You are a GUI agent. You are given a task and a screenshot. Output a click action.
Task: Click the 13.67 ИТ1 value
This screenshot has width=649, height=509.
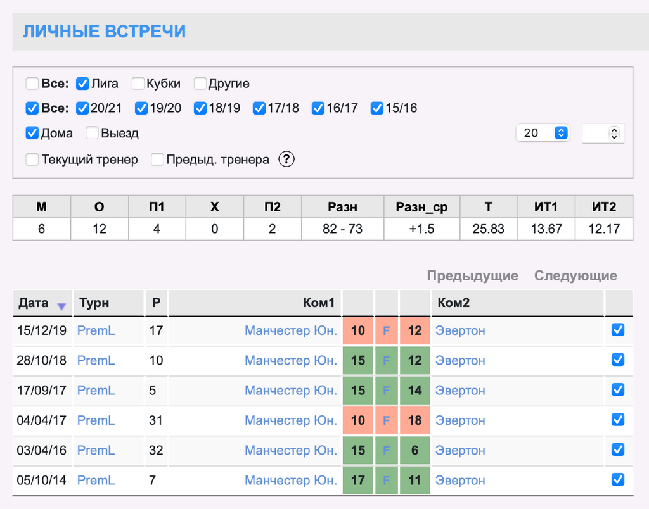(546, 229)
